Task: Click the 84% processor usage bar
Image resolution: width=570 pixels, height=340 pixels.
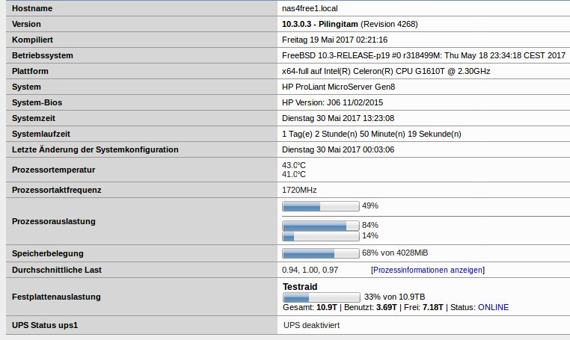Action: click(320, 225)
